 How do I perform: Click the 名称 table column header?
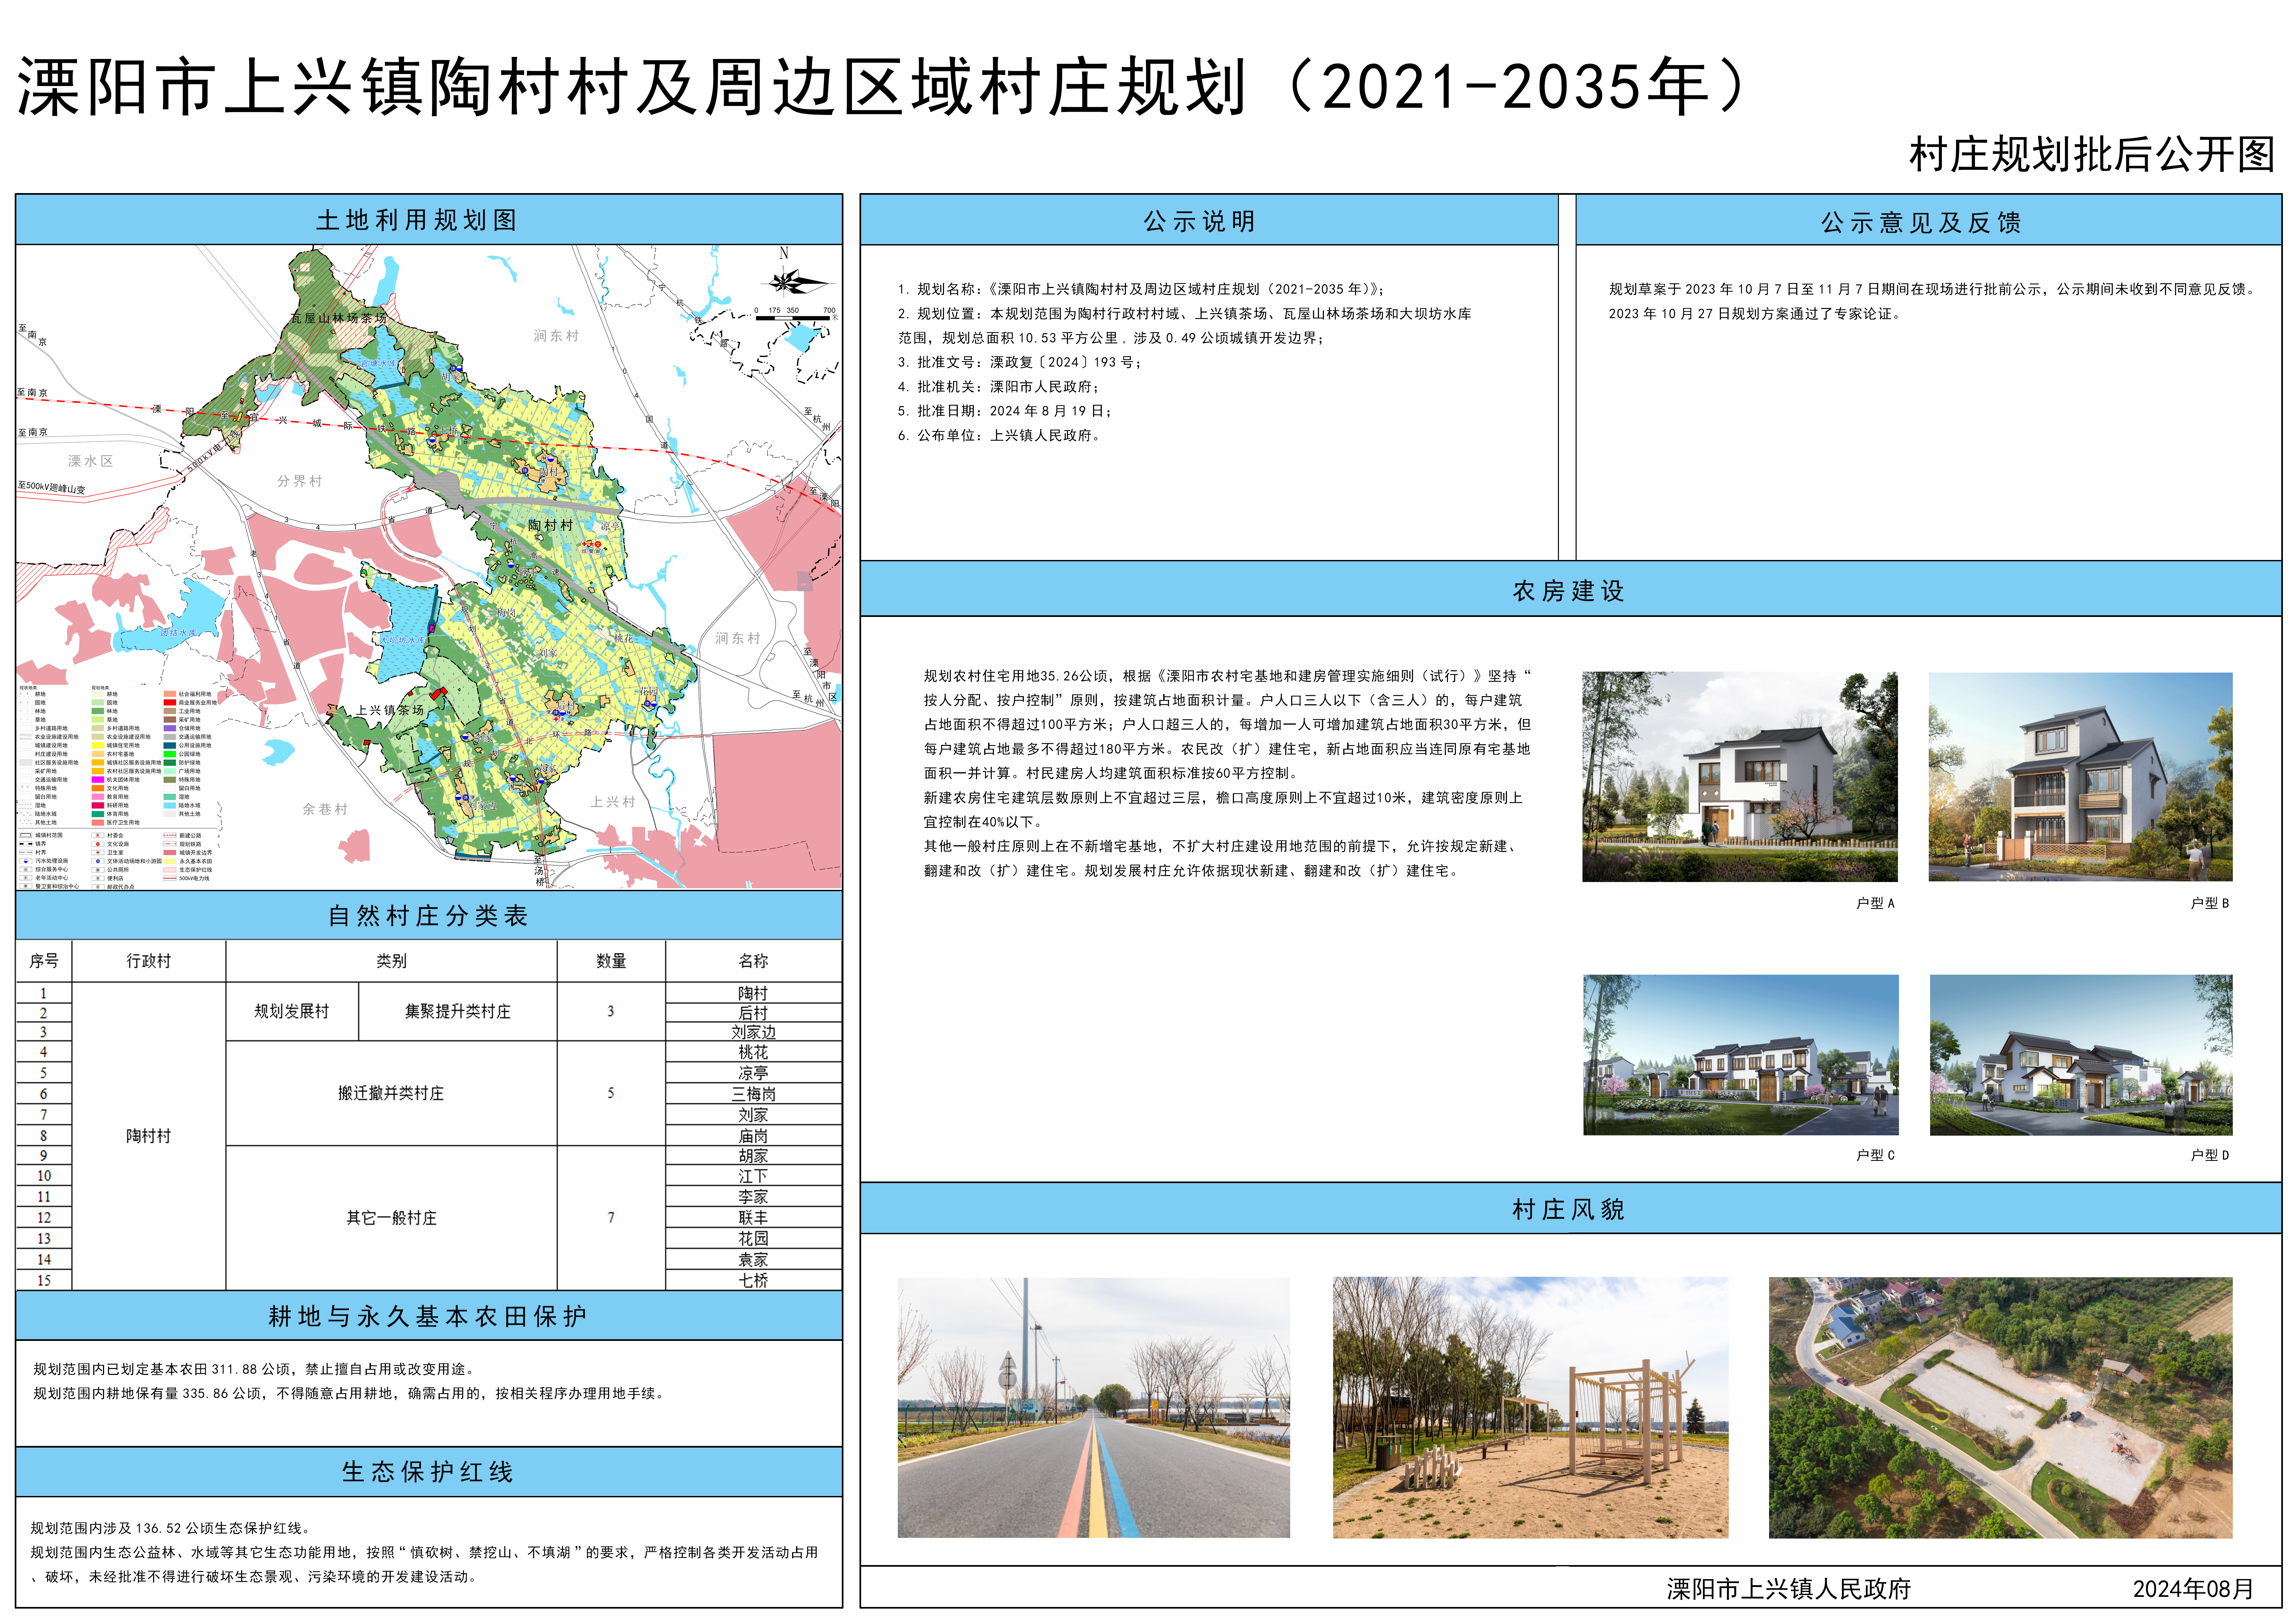(x=754, y=961)
